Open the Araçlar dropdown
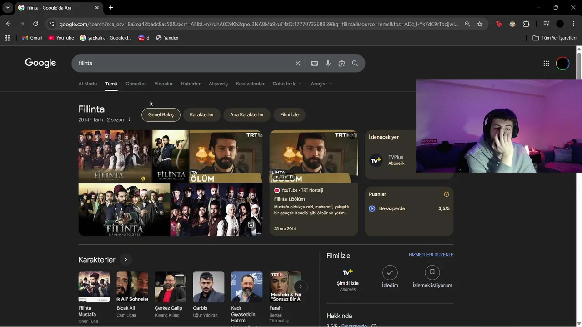Image resolution: width=582 pixels, height=327 pixels. 321,84
